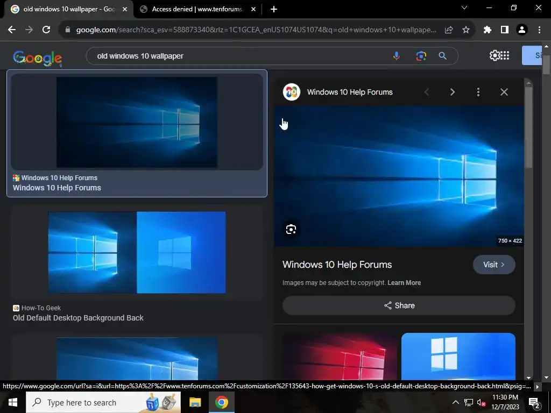Viewport: 551px width, 413px height.
Task: Open more options in the image preview panel
Action: coord(478,92)
